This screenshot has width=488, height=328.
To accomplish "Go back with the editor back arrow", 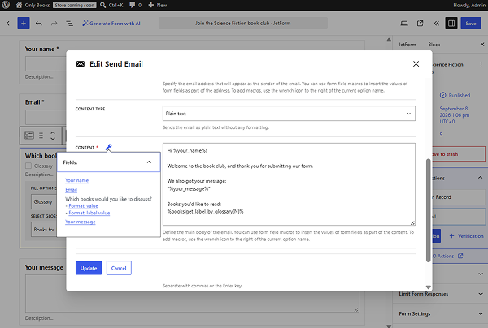I will [8, 24].
